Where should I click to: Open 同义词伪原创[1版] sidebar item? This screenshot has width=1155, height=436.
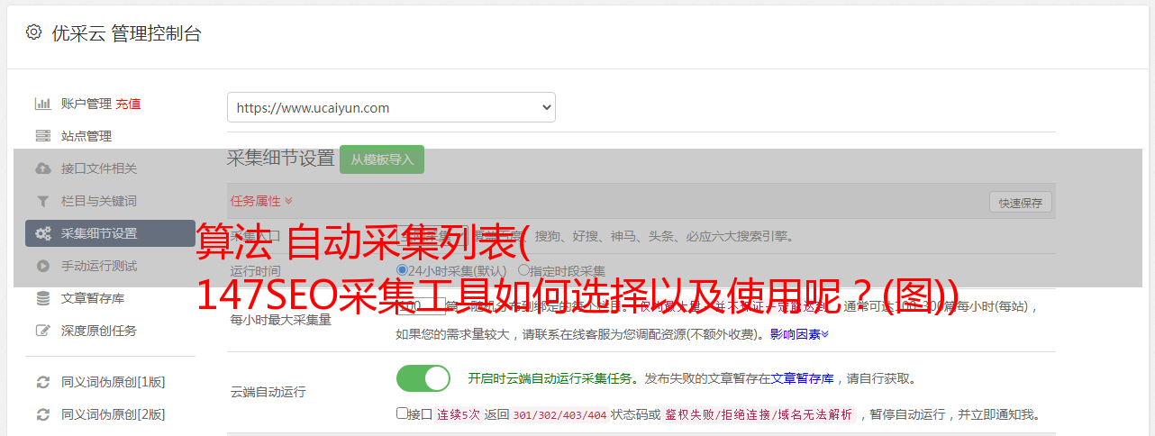click(114, 382)
